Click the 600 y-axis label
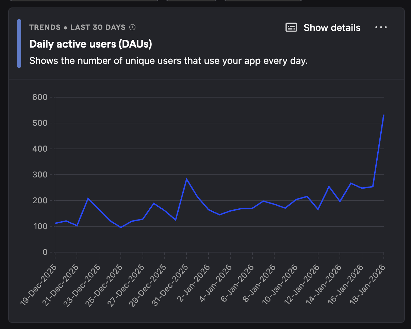This screenshot has height=329, width=411. click(x=40, y=97)
